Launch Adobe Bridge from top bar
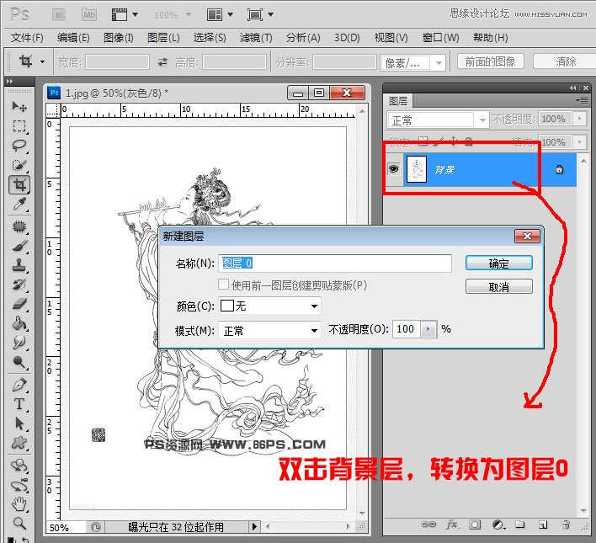The width and height of the screenshot is (596, 543). pyautogui.click(x=59, y=15)
